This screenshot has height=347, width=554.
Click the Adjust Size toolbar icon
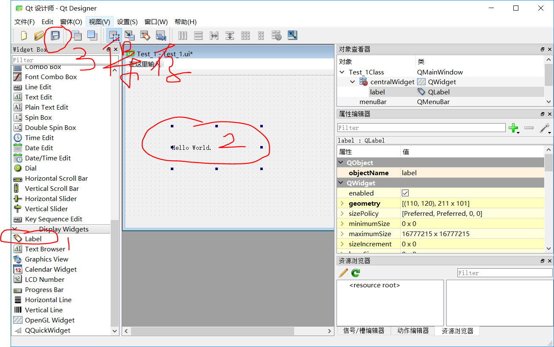292,36
